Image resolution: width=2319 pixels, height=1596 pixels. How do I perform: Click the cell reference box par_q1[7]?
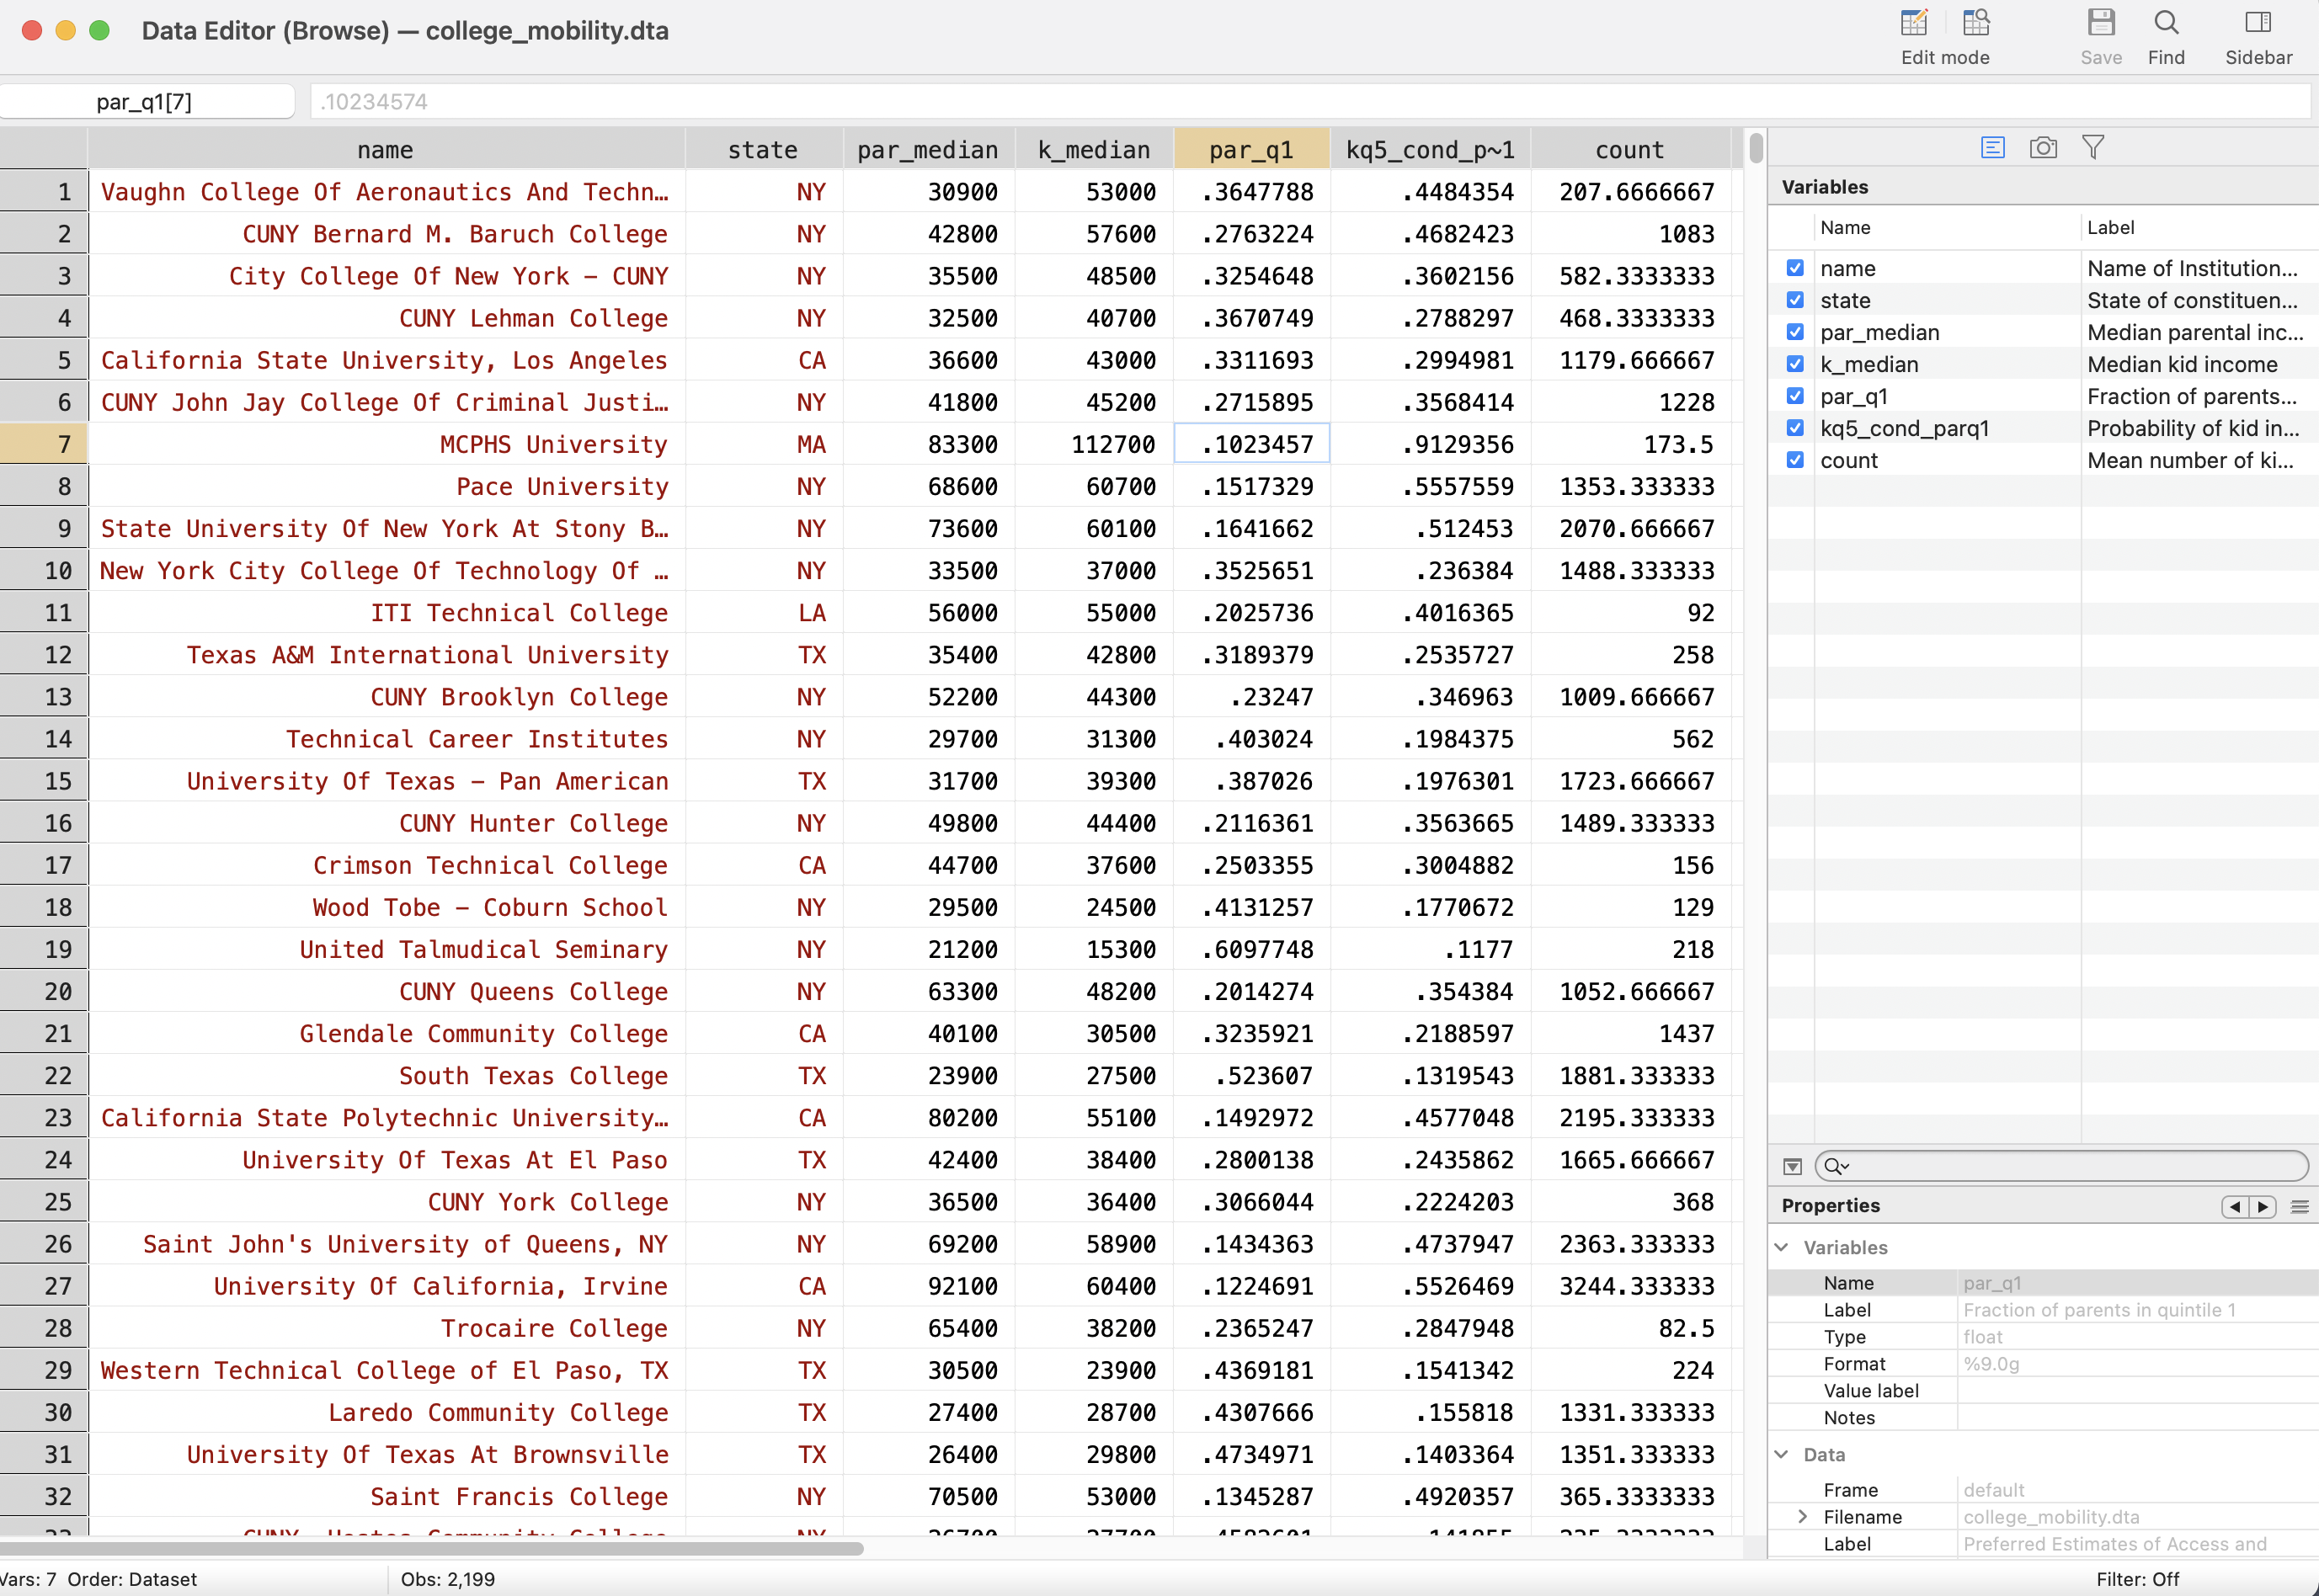tap(146, 101)
